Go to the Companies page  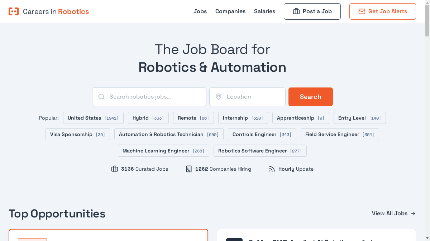click(230, 11)
